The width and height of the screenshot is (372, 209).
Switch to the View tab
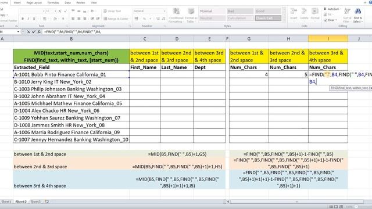(x=94, y=2)
